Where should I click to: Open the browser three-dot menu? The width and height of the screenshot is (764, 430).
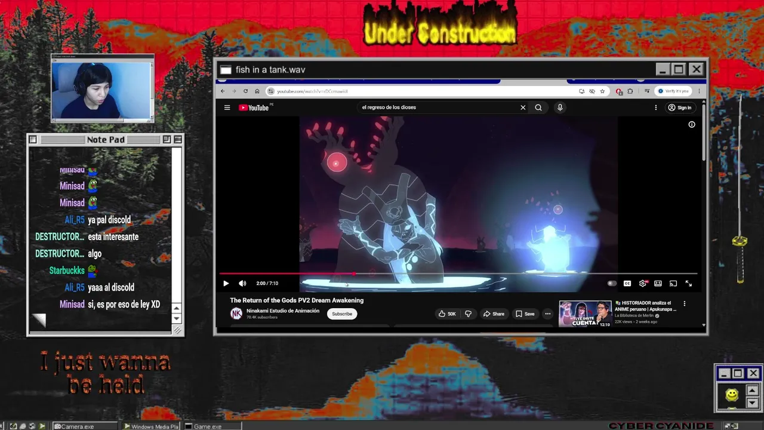click(699, 91)
